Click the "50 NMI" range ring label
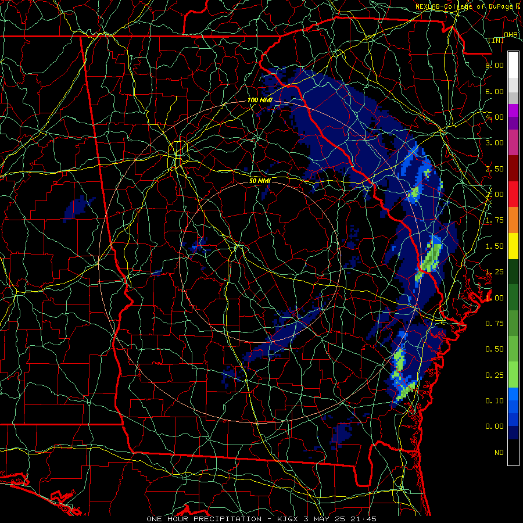Viewport: 523px width, 523px height. pyautogui.click(x=260, y=181)
